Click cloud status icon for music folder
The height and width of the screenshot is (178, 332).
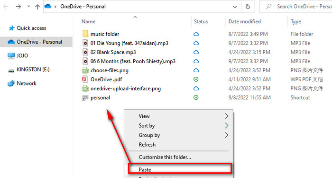tap(196, 34)
